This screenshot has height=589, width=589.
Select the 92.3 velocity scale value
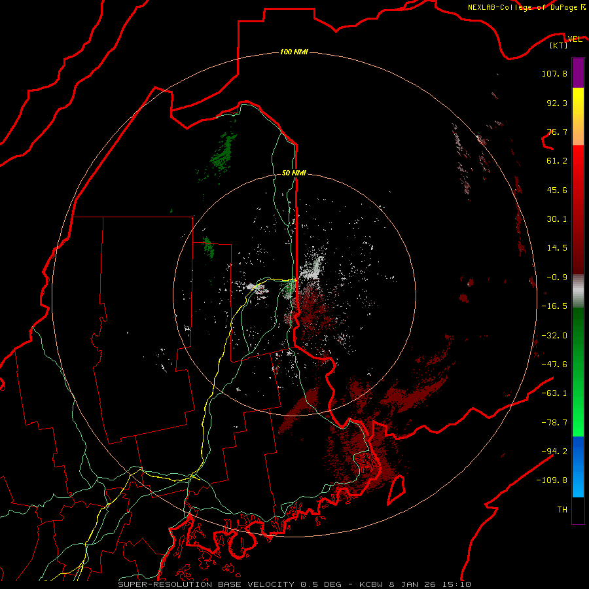(x=557, y=103)
